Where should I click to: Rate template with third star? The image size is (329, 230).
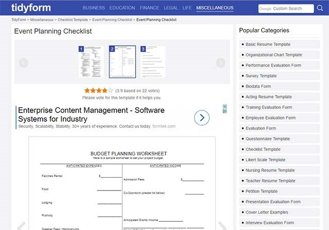point(99,90)
